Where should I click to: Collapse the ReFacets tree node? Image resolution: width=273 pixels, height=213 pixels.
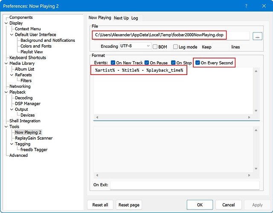coord(12,75)
